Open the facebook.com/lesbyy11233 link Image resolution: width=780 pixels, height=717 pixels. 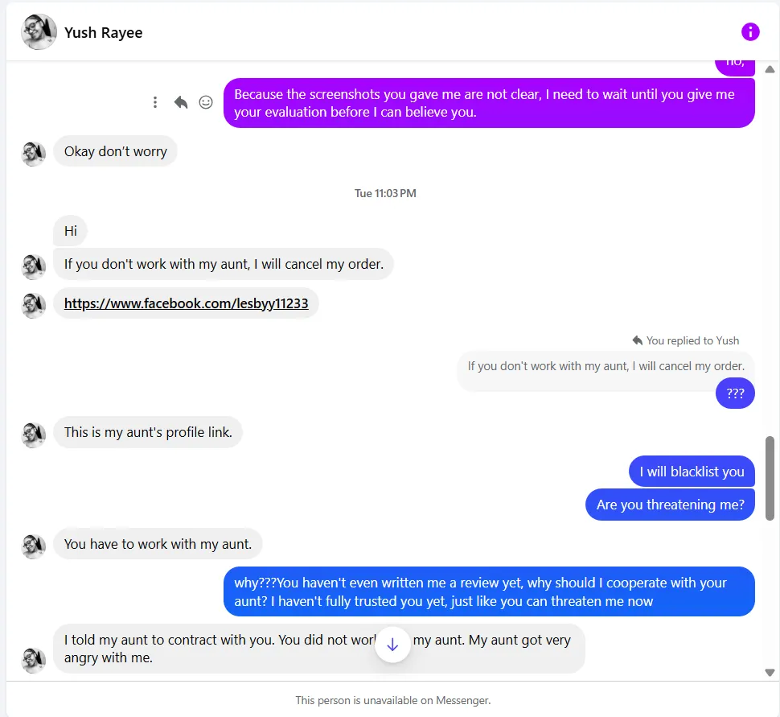coord(186,303)
